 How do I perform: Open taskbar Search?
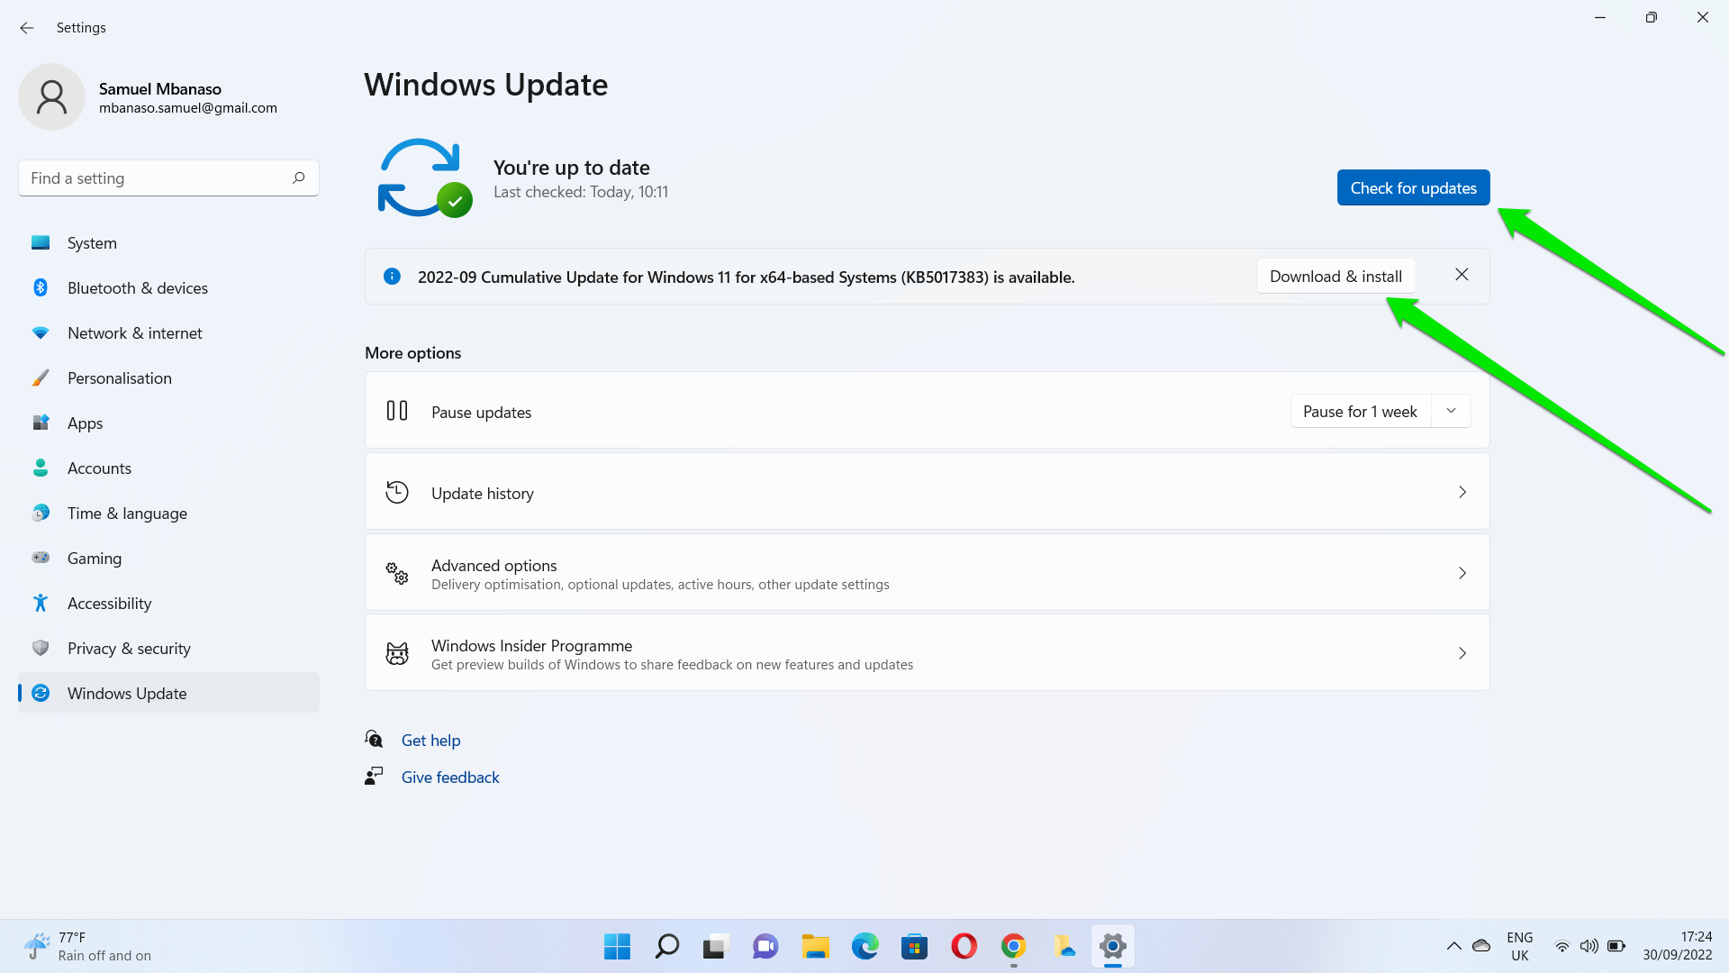(x=666, y=946)
